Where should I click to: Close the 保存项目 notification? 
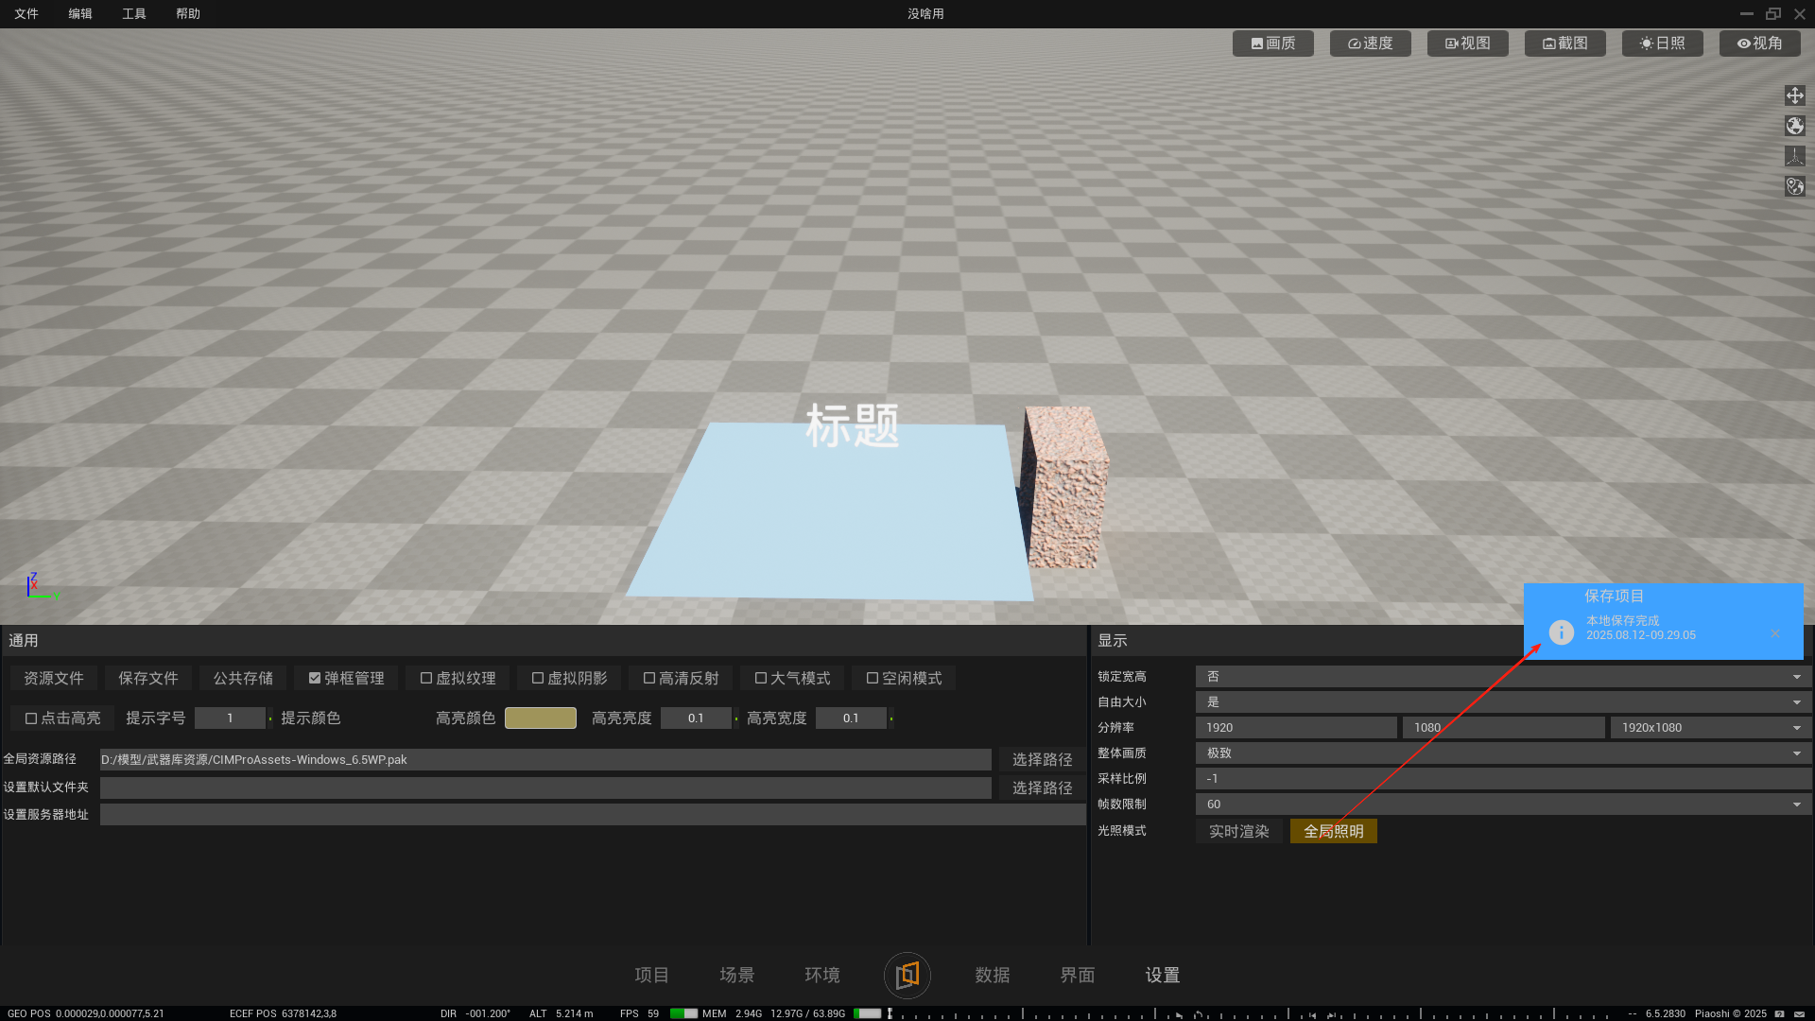coord(1774,633)
